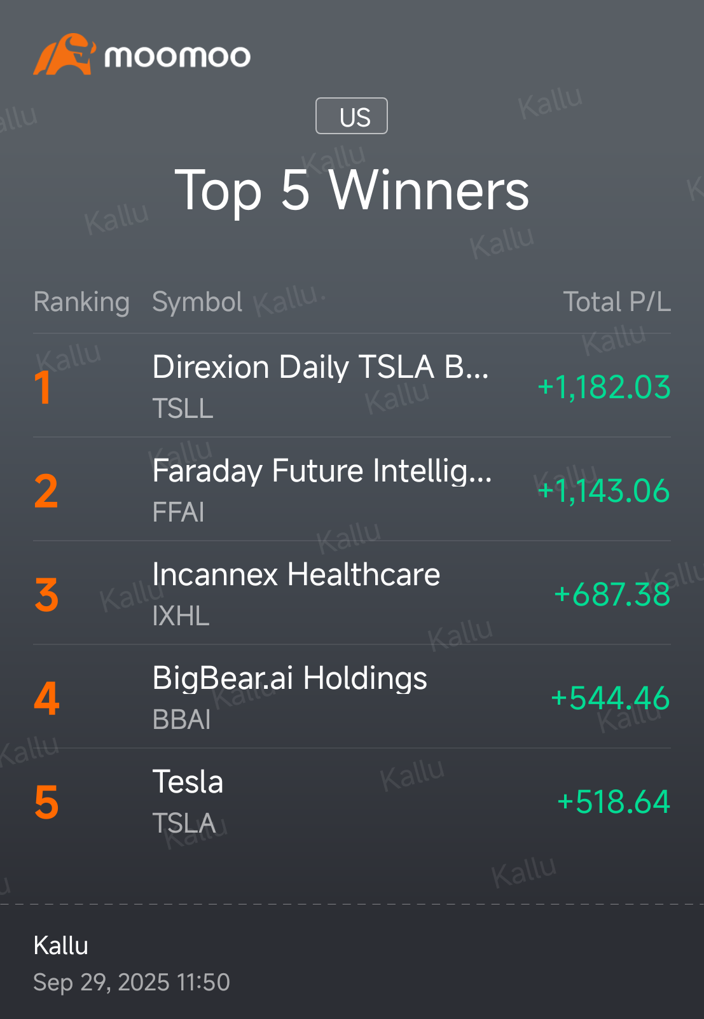
Task: Click the Kallu username in footer
Action: [61, 946]
